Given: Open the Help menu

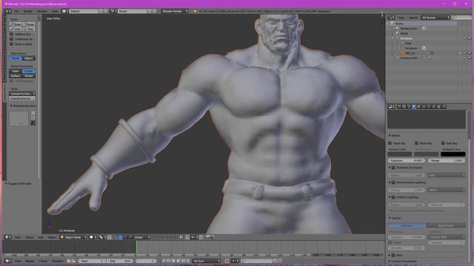Looking at the screenshot, I should [54, 11].
